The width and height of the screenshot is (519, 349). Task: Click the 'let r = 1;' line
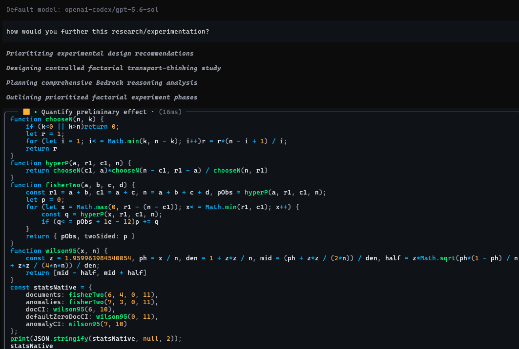45,134
